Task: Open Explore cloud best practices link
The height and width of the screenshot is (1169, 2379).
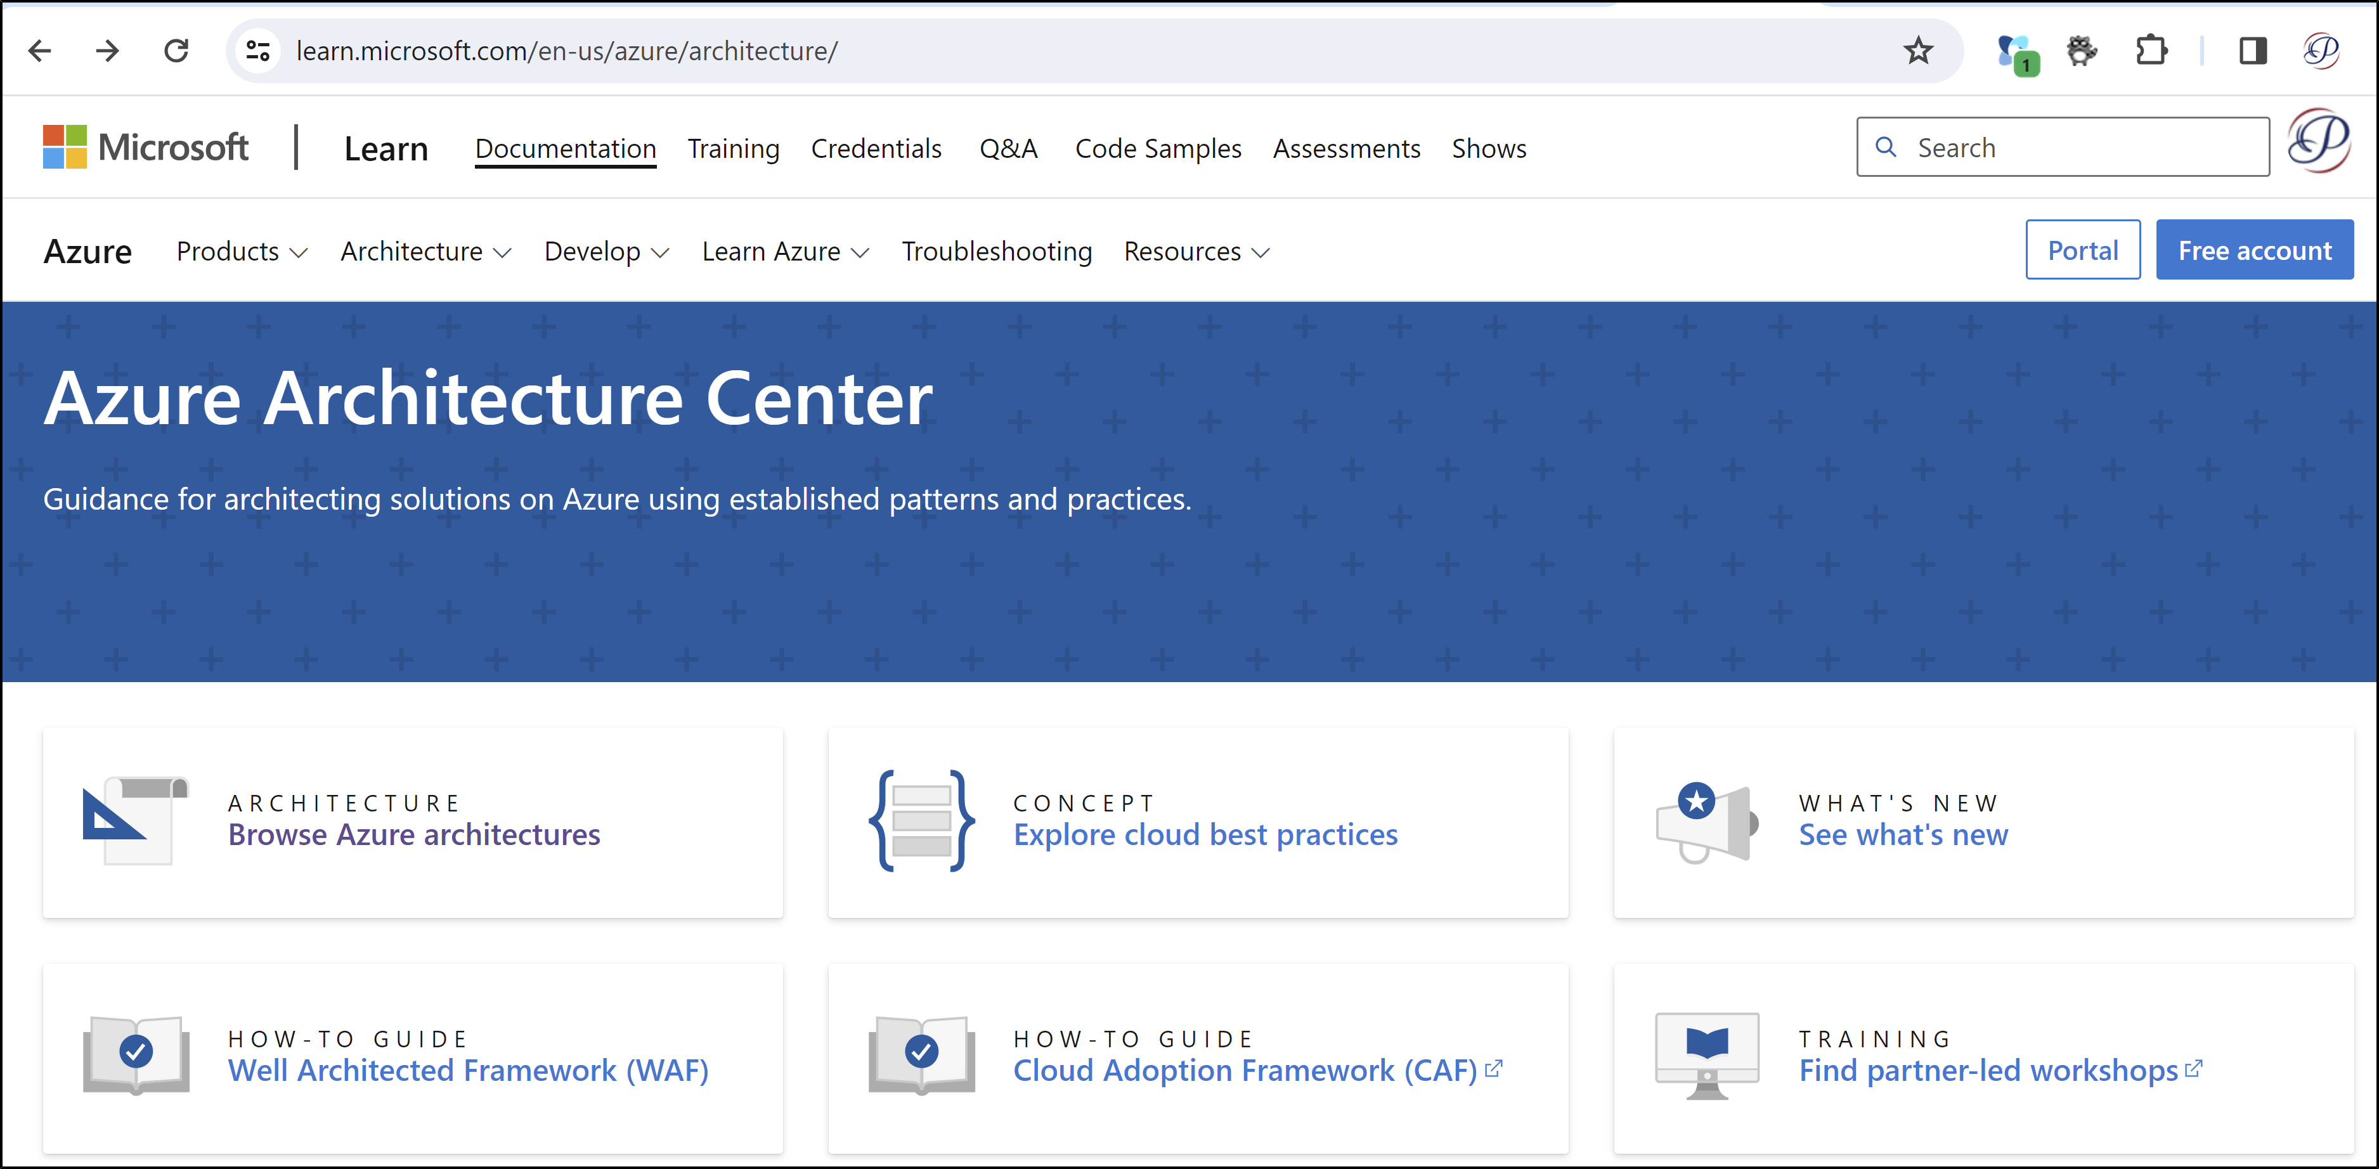Action: (1205, 835)
